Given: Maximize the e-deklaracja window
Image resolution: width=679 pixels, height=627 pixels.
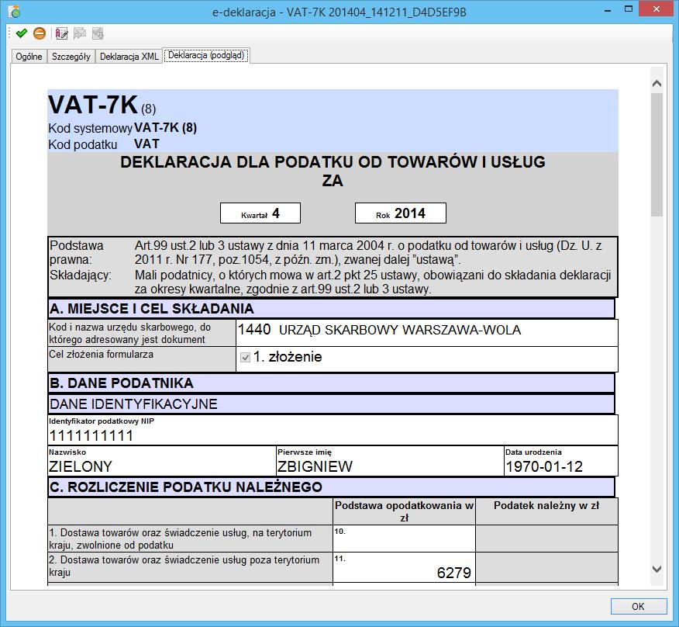Looking at the screenshot, I should pyautogui.click(x=629, y=9).
